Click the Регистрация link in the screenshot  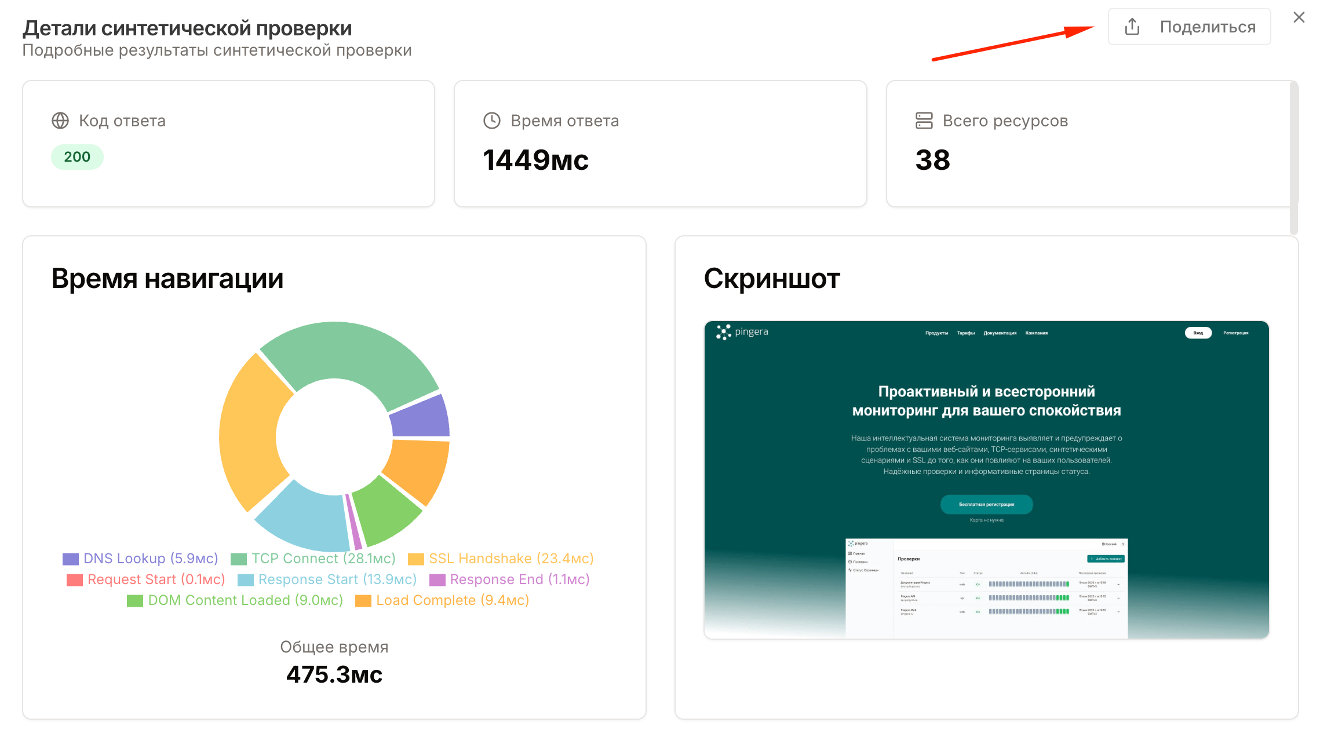(x=1235, y=333)
